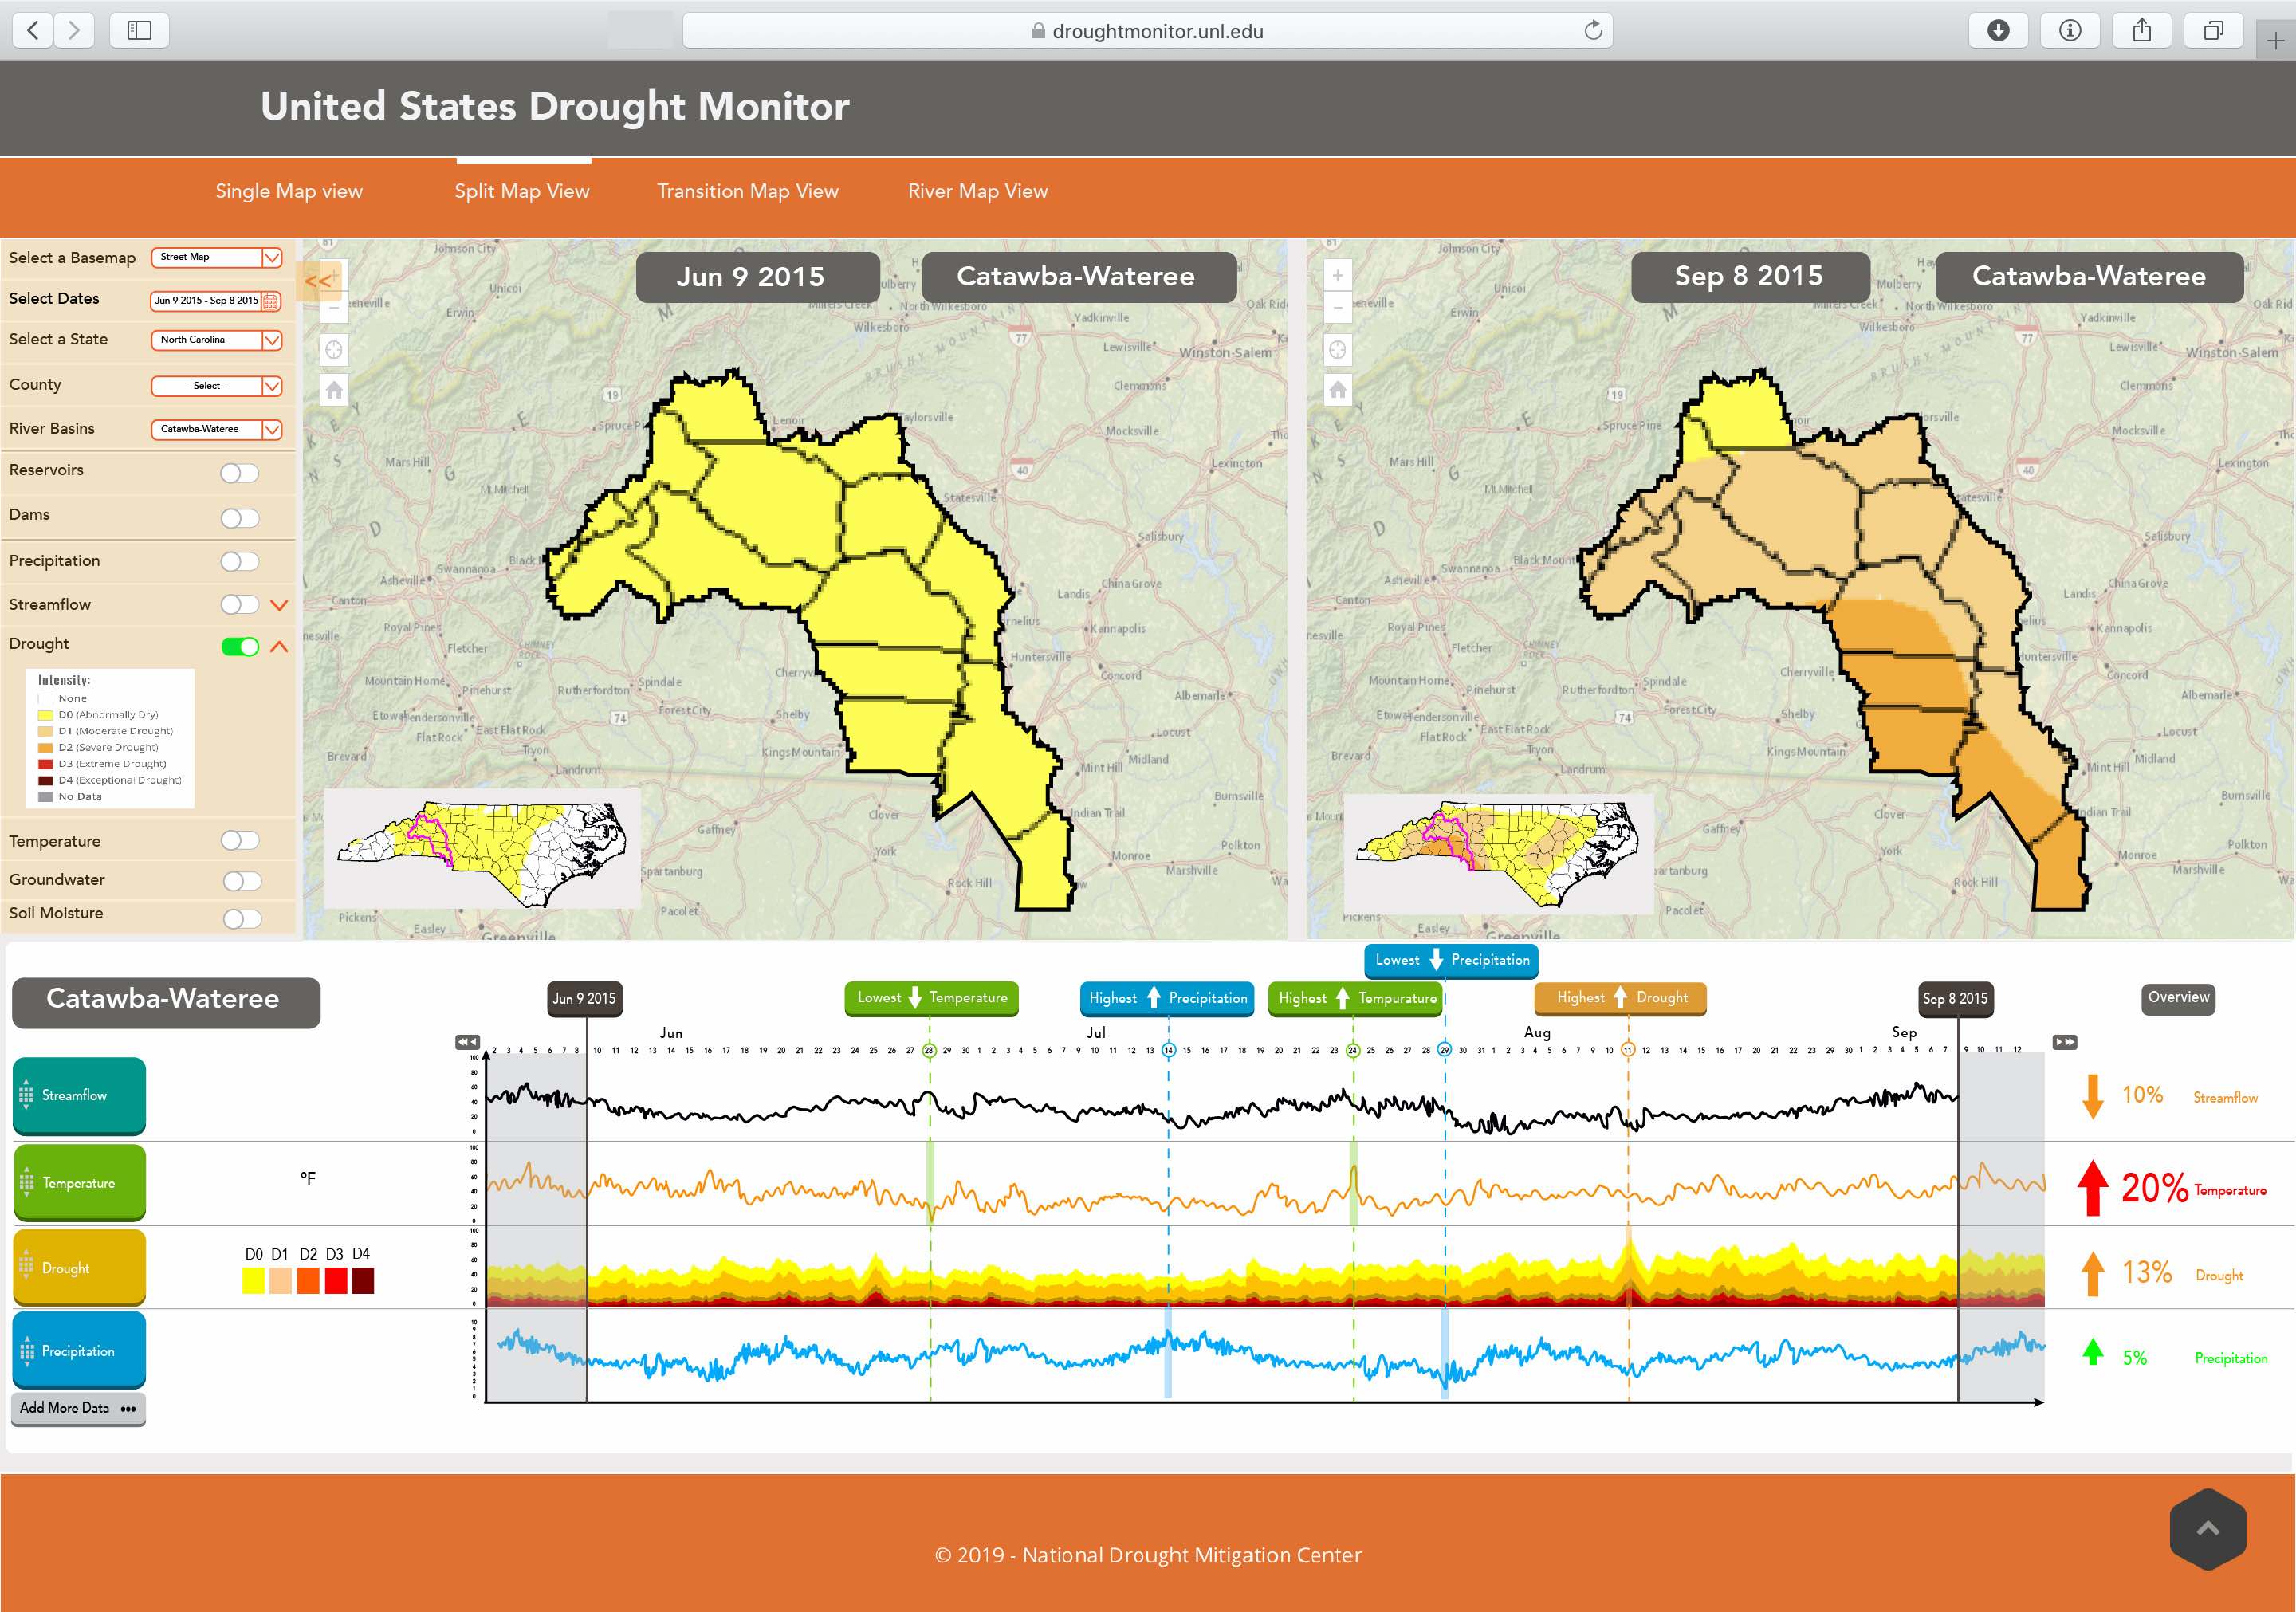Click the website info icon in toolbar
The width and height of the screenshot is (2296, 1612).
(2070, 30)
